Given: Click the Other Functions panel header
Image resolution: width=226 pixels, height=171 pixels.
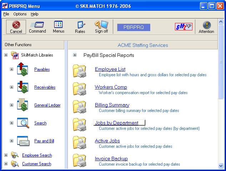Looking at the screenshot, I should click(x=34, y=45).
